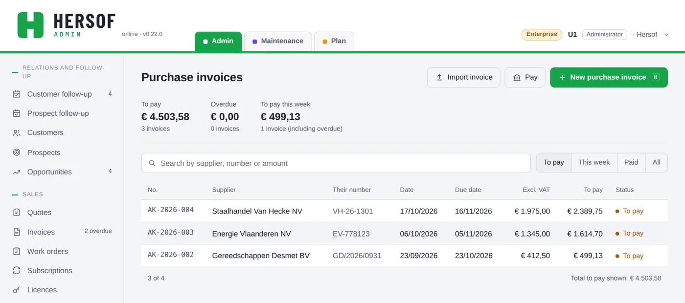Click the Administrator role badge

(604, 35)
